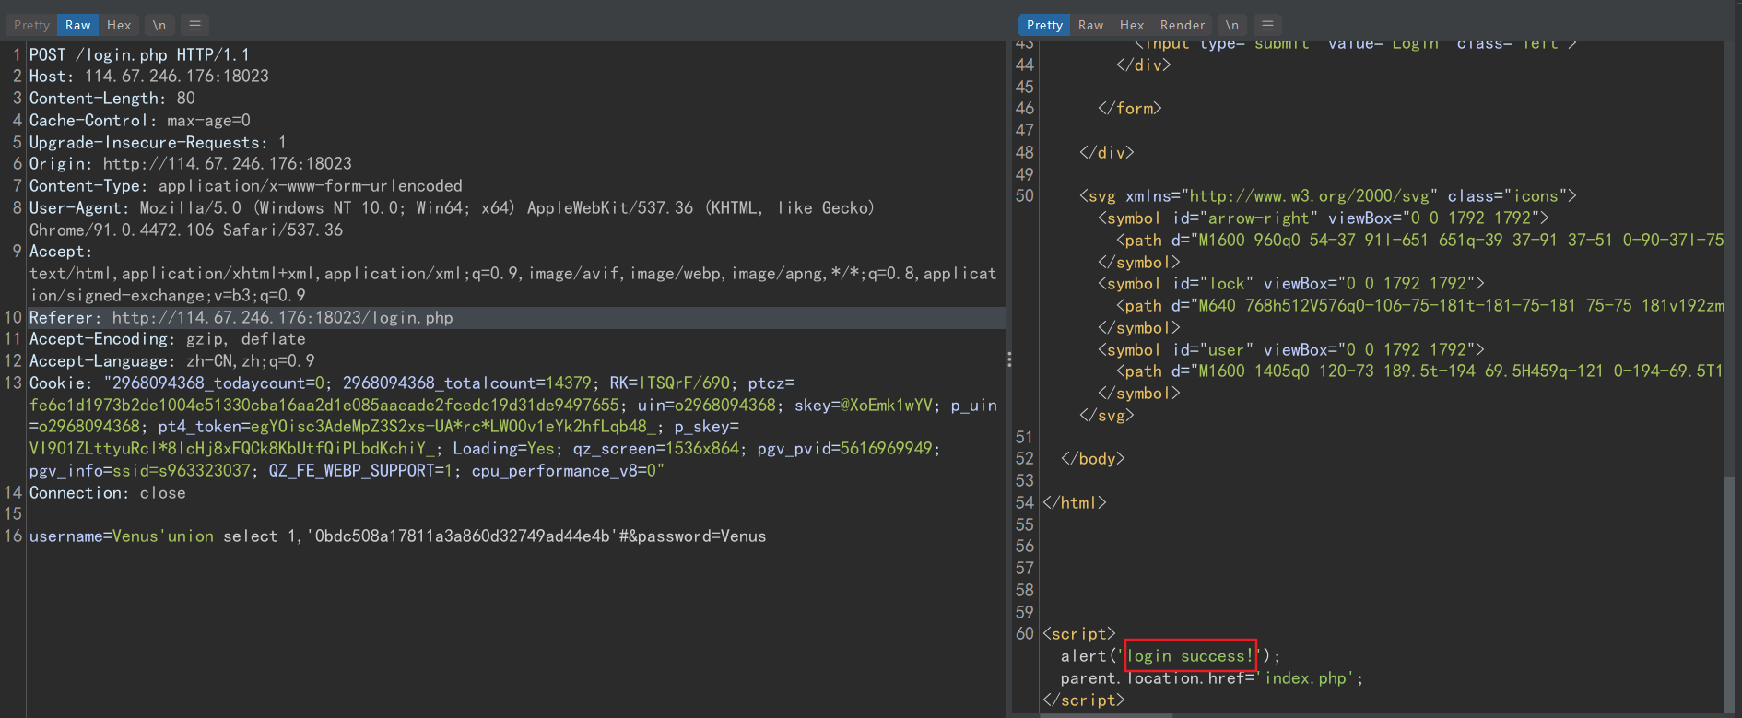The width and height of the screenshot is (1742, 718).
Task: Click the 'POST /login.php HTTP/1.1' request line
Action: point(139,54)
